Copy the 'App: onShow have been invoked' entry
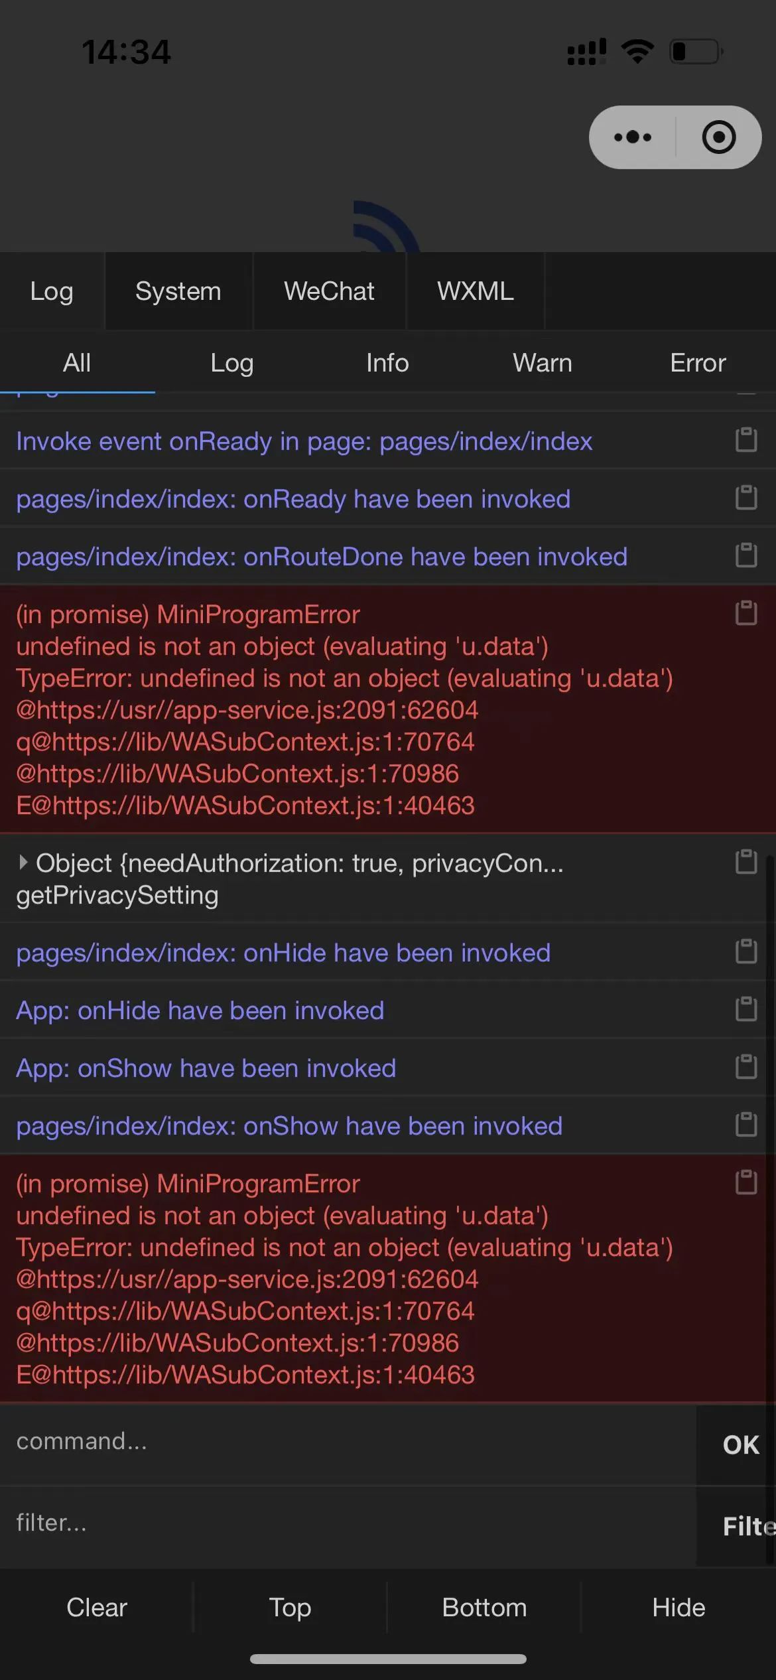This screenshot has height=1680, width=776. (746, 1067)
